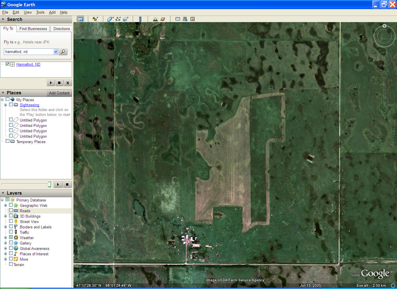The width and height of the screenshot is (397, 289).
Task: Stop the Places tour button
Action: coord(67,184)
